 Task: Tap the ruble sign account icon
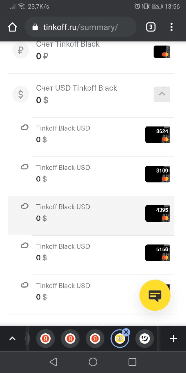pyautogui.click(x=20, y=50)
